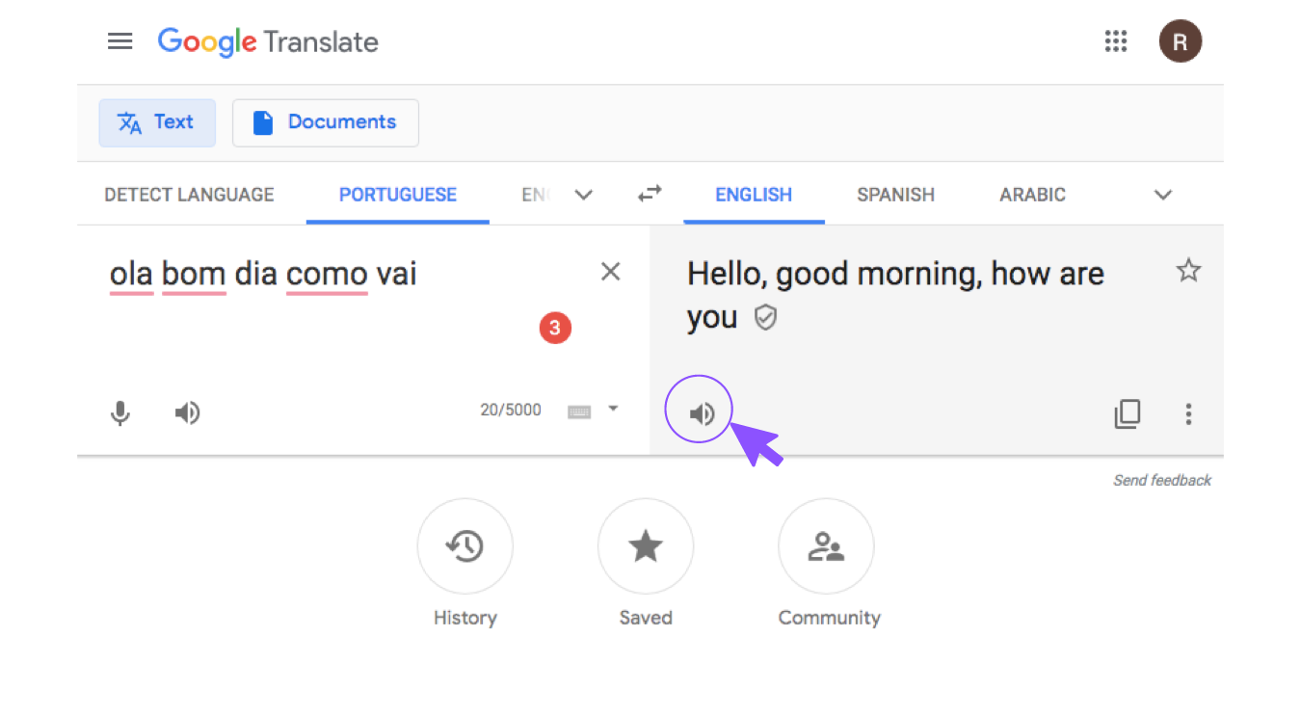1301x716 pixels.
Task: Save translation with the star
Action: [1188, 271]
